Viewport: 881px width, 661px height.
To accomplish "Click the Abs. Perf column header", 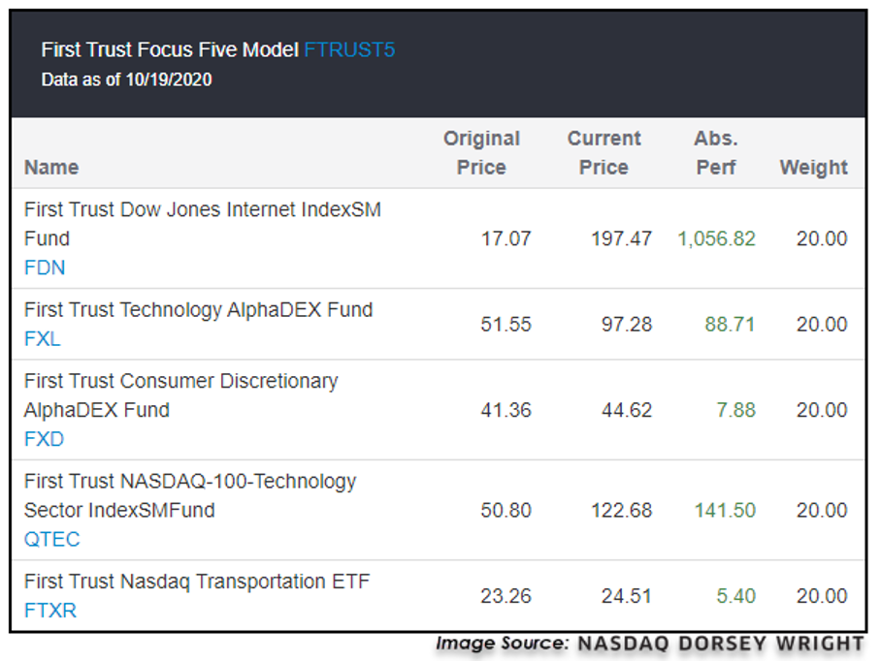I will click(715, 153).
